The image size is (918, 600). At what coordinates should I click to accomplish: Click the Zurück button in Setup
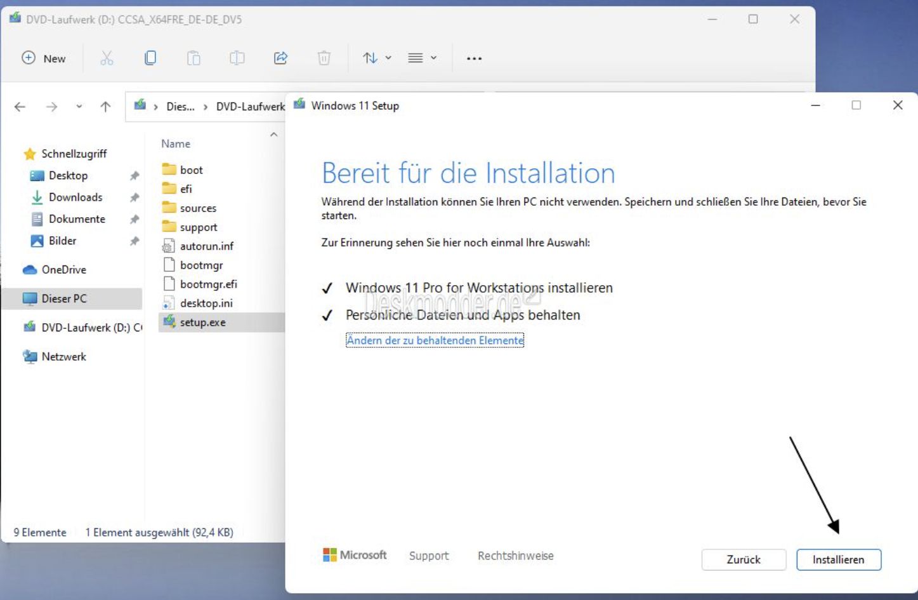(744, 559)
